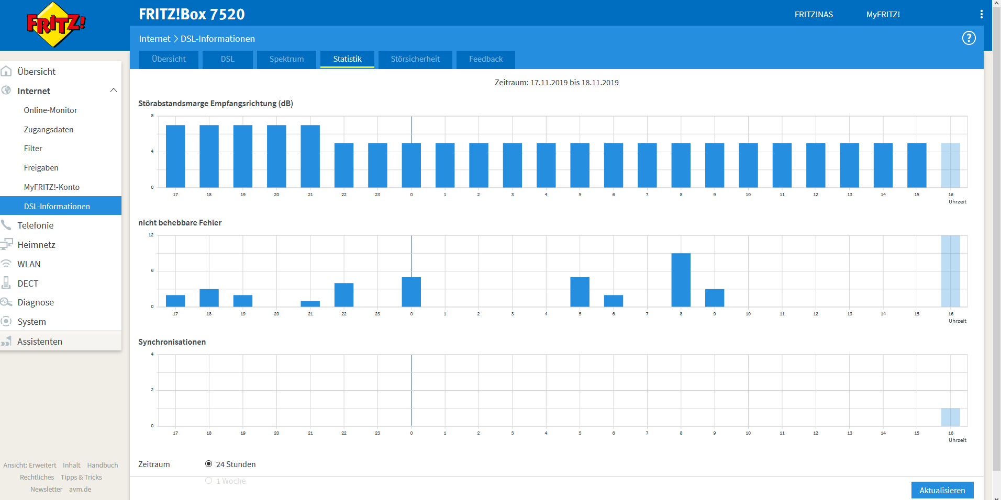Open FRITZ!NAS link in header
This screenshot has width=1001, height=500.
click(x=814, y=15)
